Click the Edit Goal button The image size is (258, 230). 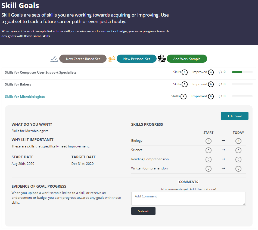pos(235,116)
